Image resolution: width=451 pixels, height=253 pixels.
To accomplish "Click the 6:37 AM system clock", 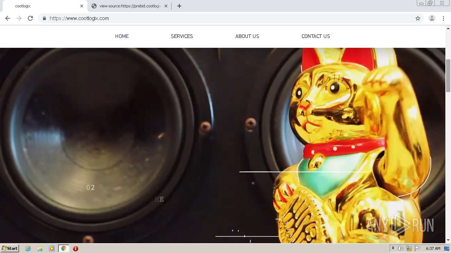I will [433, 248].
